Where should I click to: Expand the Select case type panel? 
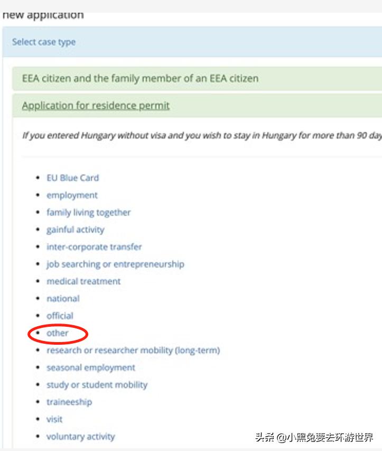click(44, 42)
